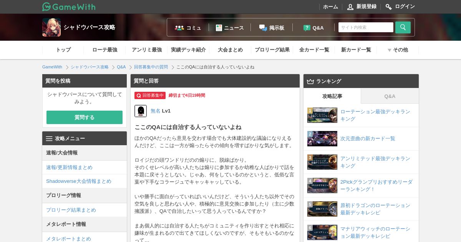Viewport: 461px width, 242px height.
Task: Click the ログイン key icon
Action: (389, 7)
